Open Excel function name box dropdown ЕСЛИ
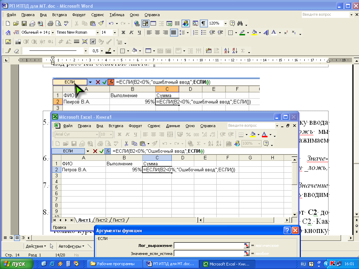 (88, 151)
